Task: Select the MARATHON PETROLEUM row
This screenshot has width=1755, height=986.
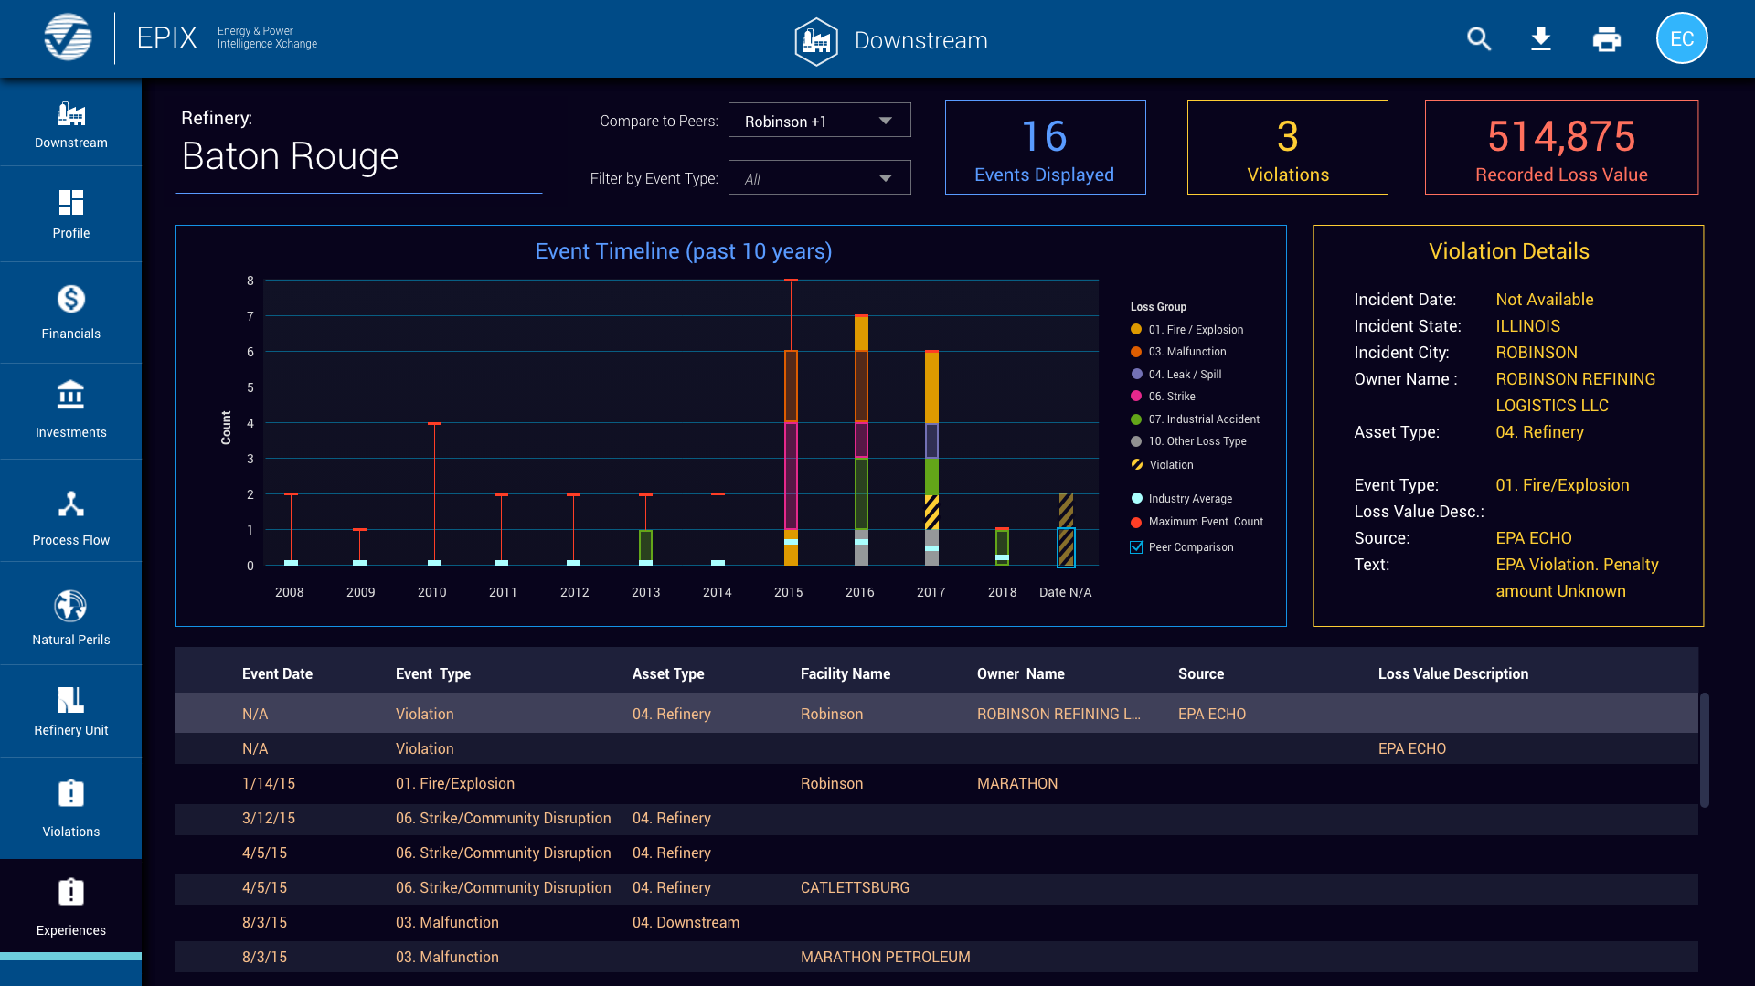Action: 937,957
